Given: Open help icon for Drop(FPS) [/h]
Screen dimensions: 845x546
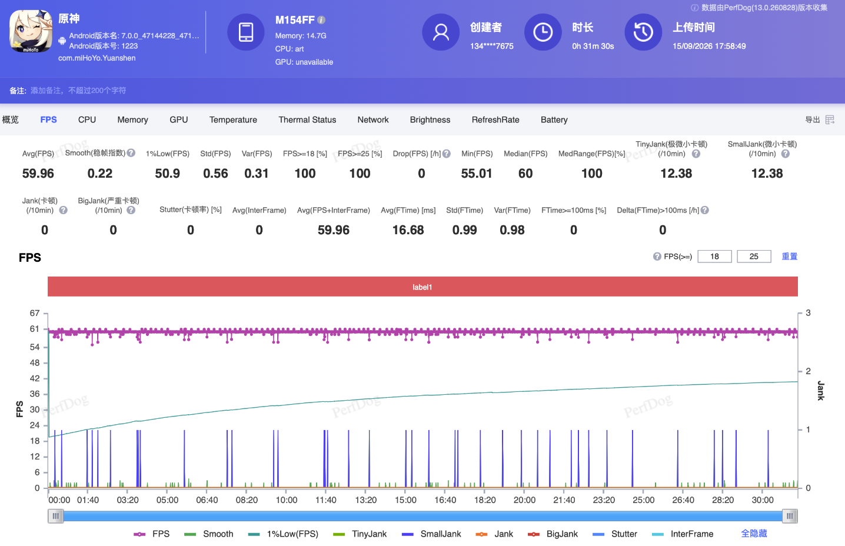Looking at the screenshot, I should (x=447, y=154).
